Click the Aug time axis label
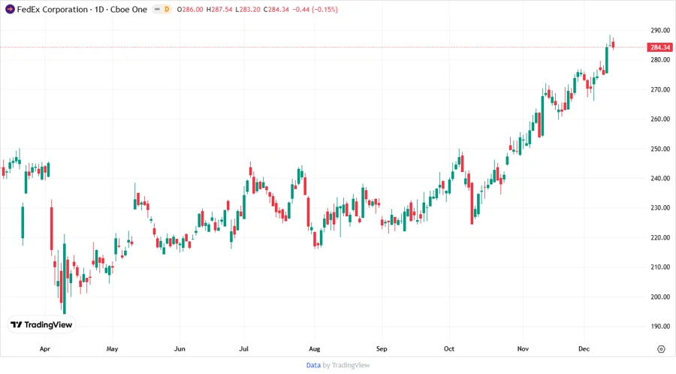 (x=314, y=349)
